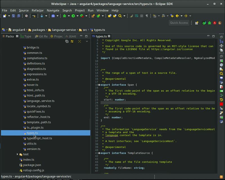Switch to the Type Hierarchy tab
Image resolution: width=225 pixels, height=180 pixels.
coord(26,36)
